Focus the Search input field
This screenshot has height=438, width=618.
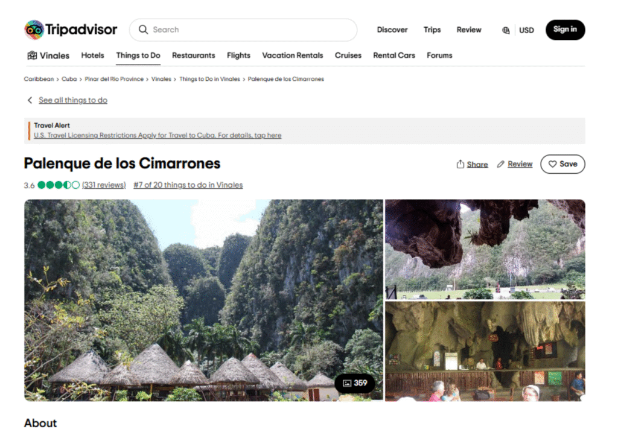[x=243, y=30]
